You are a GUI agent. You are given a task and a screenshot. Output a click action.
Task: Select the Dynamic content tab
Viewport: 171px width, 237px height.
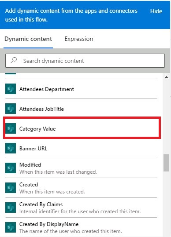coord(28,39)
